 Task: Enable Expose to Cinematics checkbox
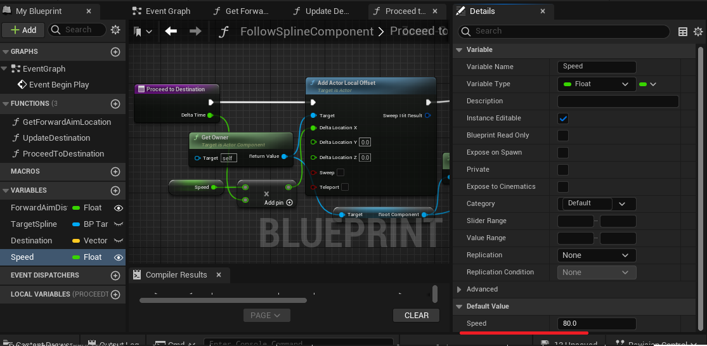tap(562, 187)
